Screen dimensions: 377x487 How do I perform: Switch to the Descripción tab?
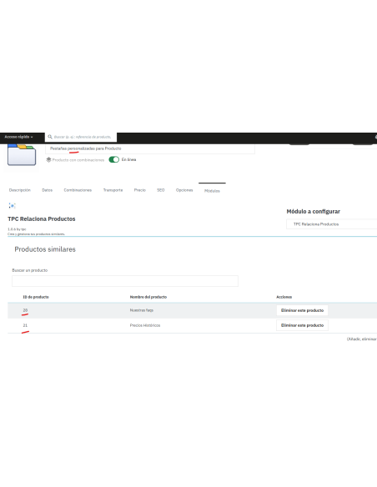pos(20,190)
